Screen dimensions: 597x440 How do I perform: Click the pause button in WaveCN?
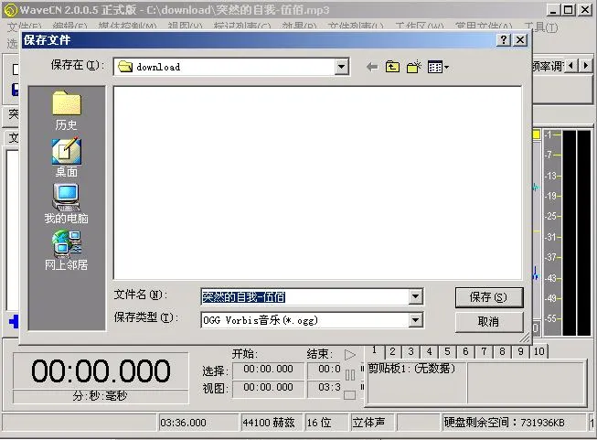tap(350, 375)
